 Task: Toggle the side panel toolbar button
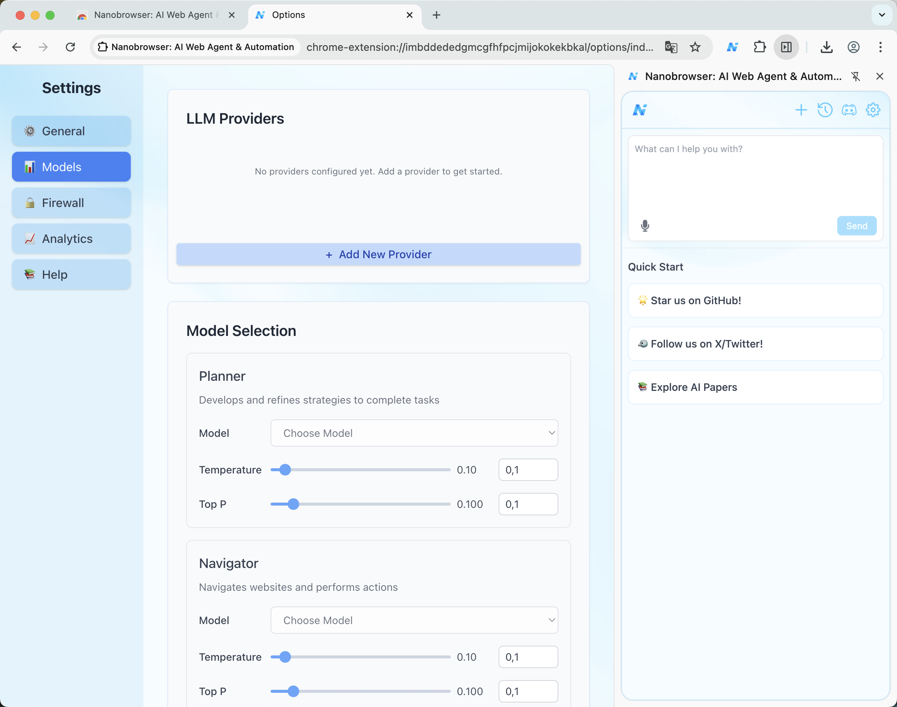(x=786, y=47)
